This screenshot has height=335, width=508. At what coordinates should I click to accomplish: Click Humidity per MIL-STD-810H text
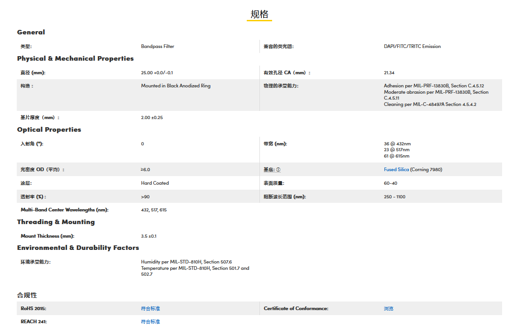coord(186,262)
